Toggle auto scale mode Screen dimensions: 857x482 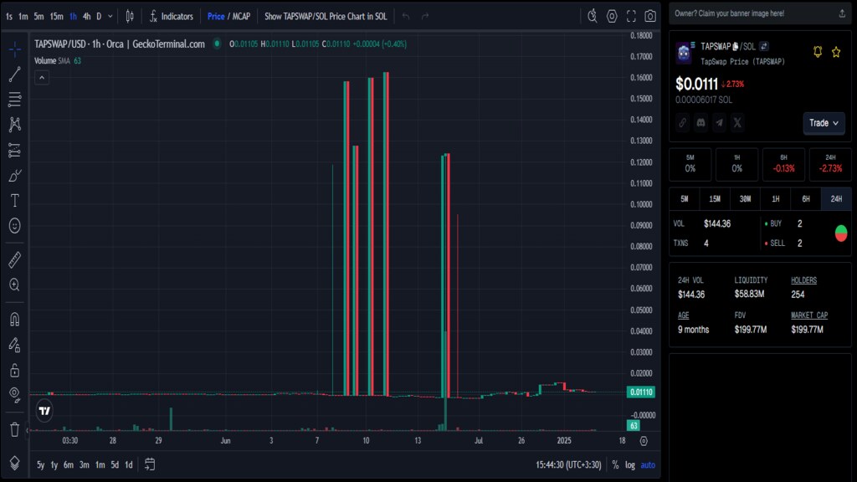click(648, 464)
